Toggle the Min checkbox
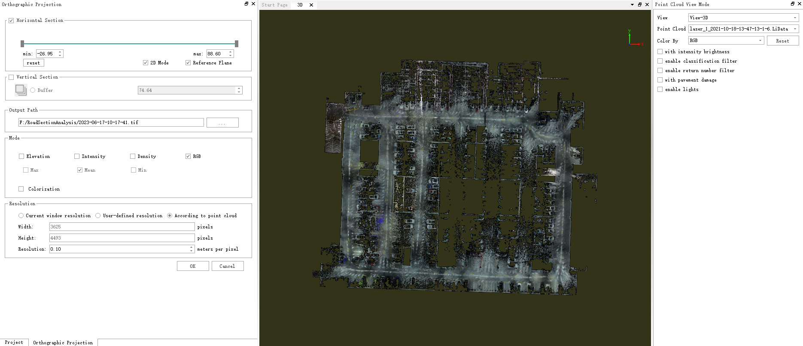The height and width of the screenshot is (346, 803). [134, 170]
